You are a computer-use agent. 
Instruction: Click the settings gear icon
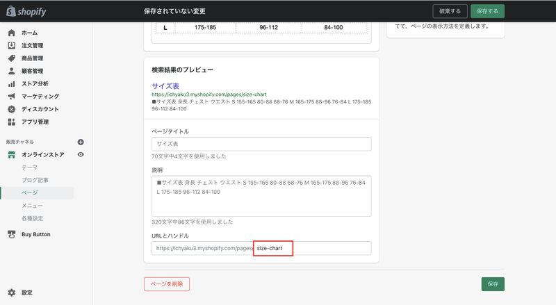click(x=11, y=292)
